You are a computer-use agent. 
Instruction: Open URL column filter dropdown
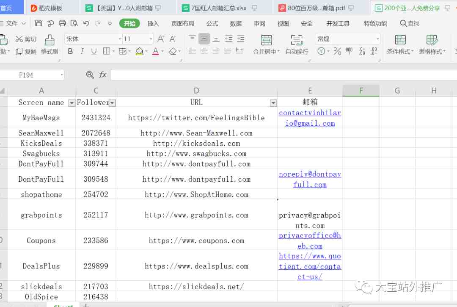pos(273,102)
